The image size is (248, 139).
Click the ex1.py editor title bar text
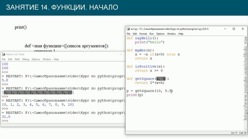coord(170,29)
